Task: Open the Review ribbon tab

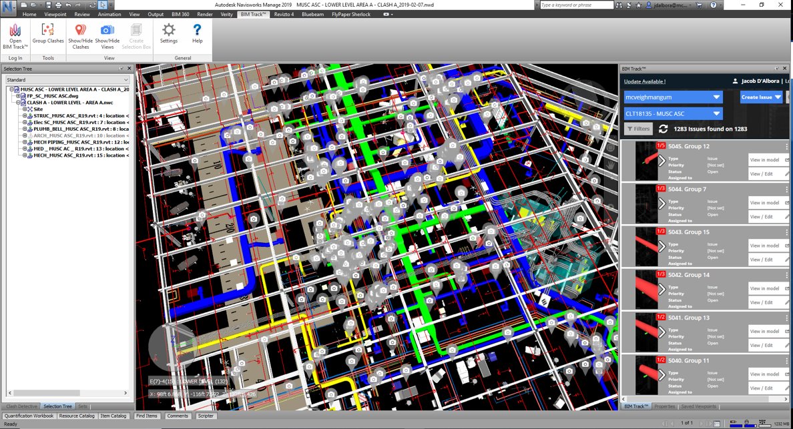Action: 82,14
